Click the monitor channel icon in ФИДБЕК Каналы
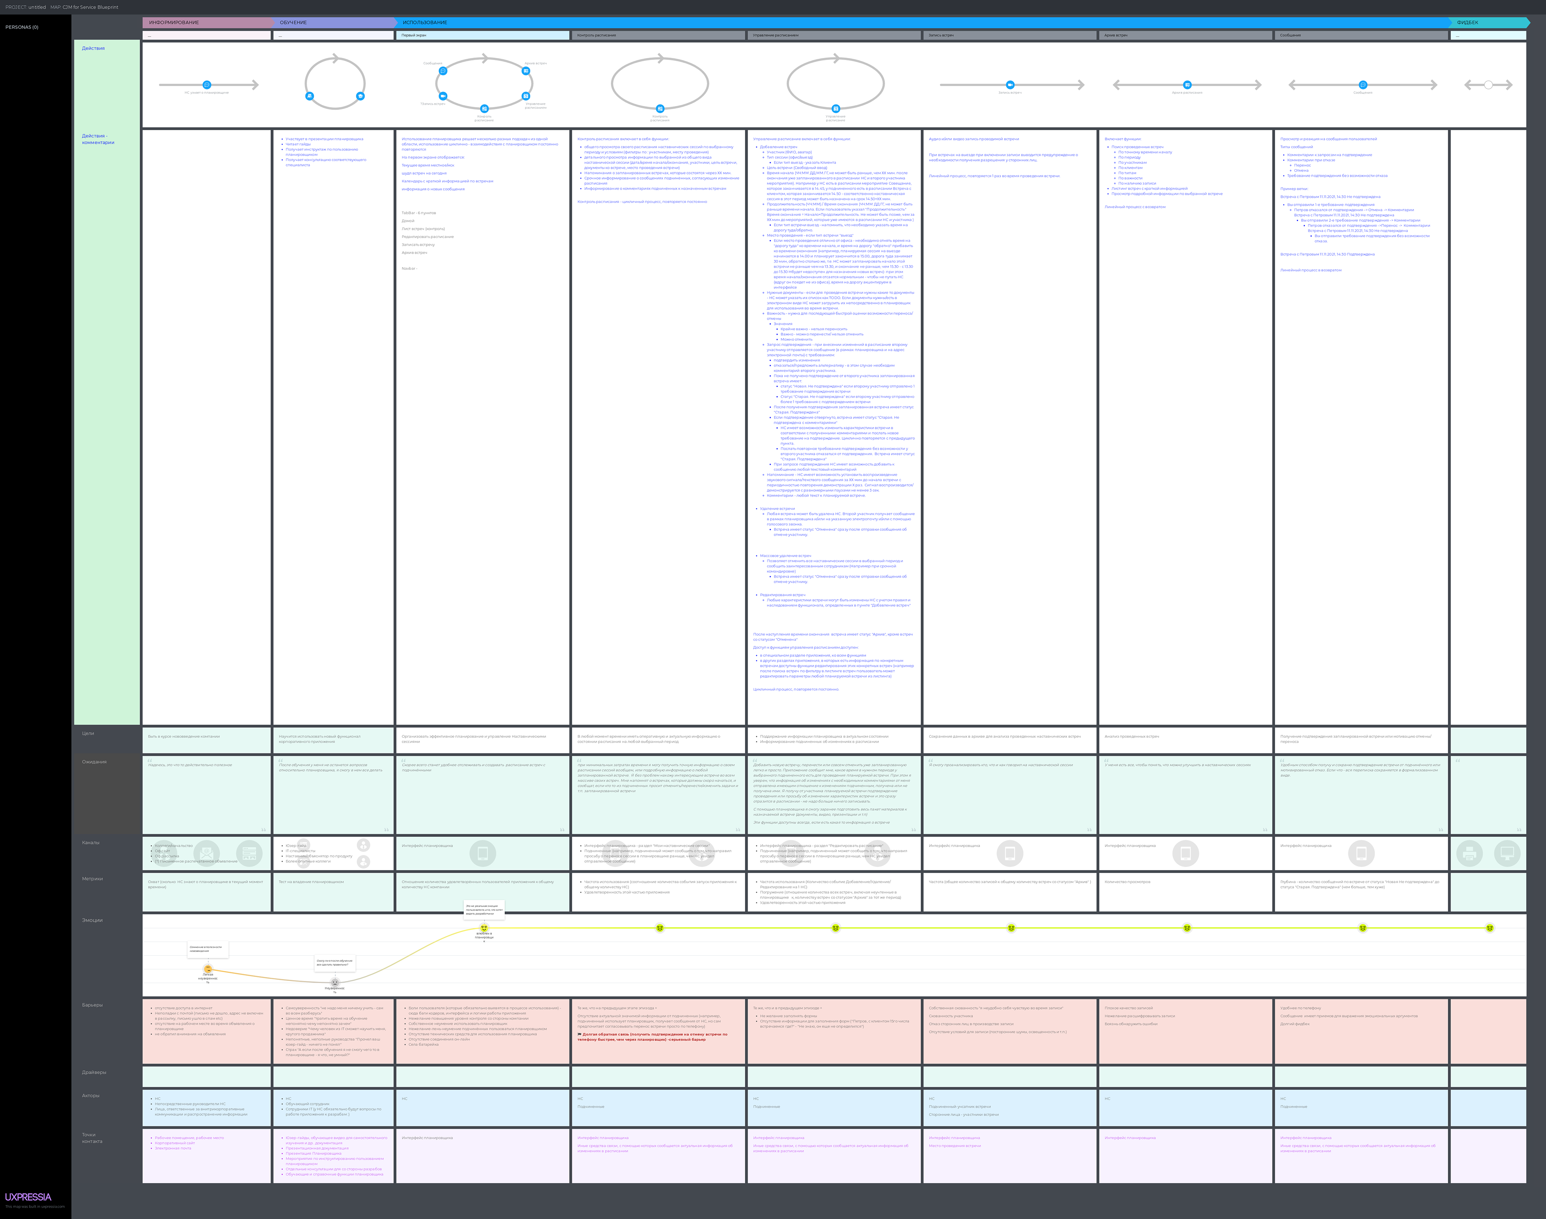The height and width of the screenshot is (1219, 1546). pos(1507,853)
